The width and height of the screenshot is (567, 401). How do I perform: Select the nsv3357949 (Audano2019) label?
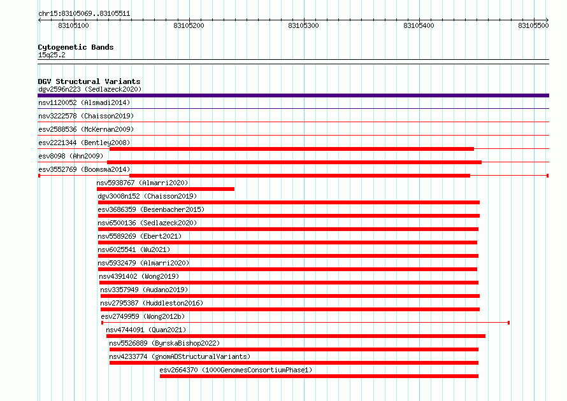click(x=144, y=290)
